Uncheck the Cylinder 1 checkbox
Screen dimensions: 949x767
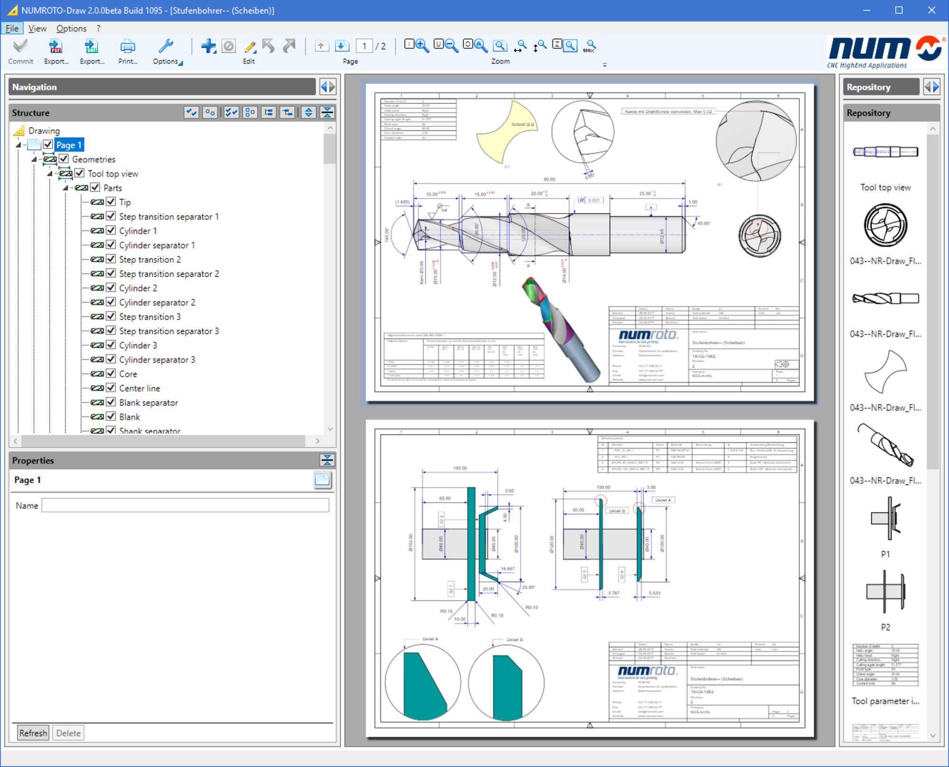(x=111, y=230)
